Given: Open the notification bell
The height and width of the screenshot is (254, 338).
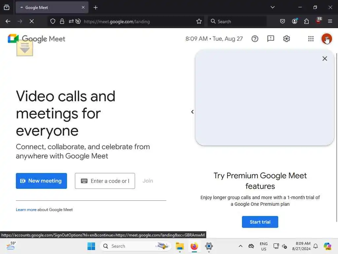Looking at the screenshot, I should pyautogui.click(x=316, y=246).
